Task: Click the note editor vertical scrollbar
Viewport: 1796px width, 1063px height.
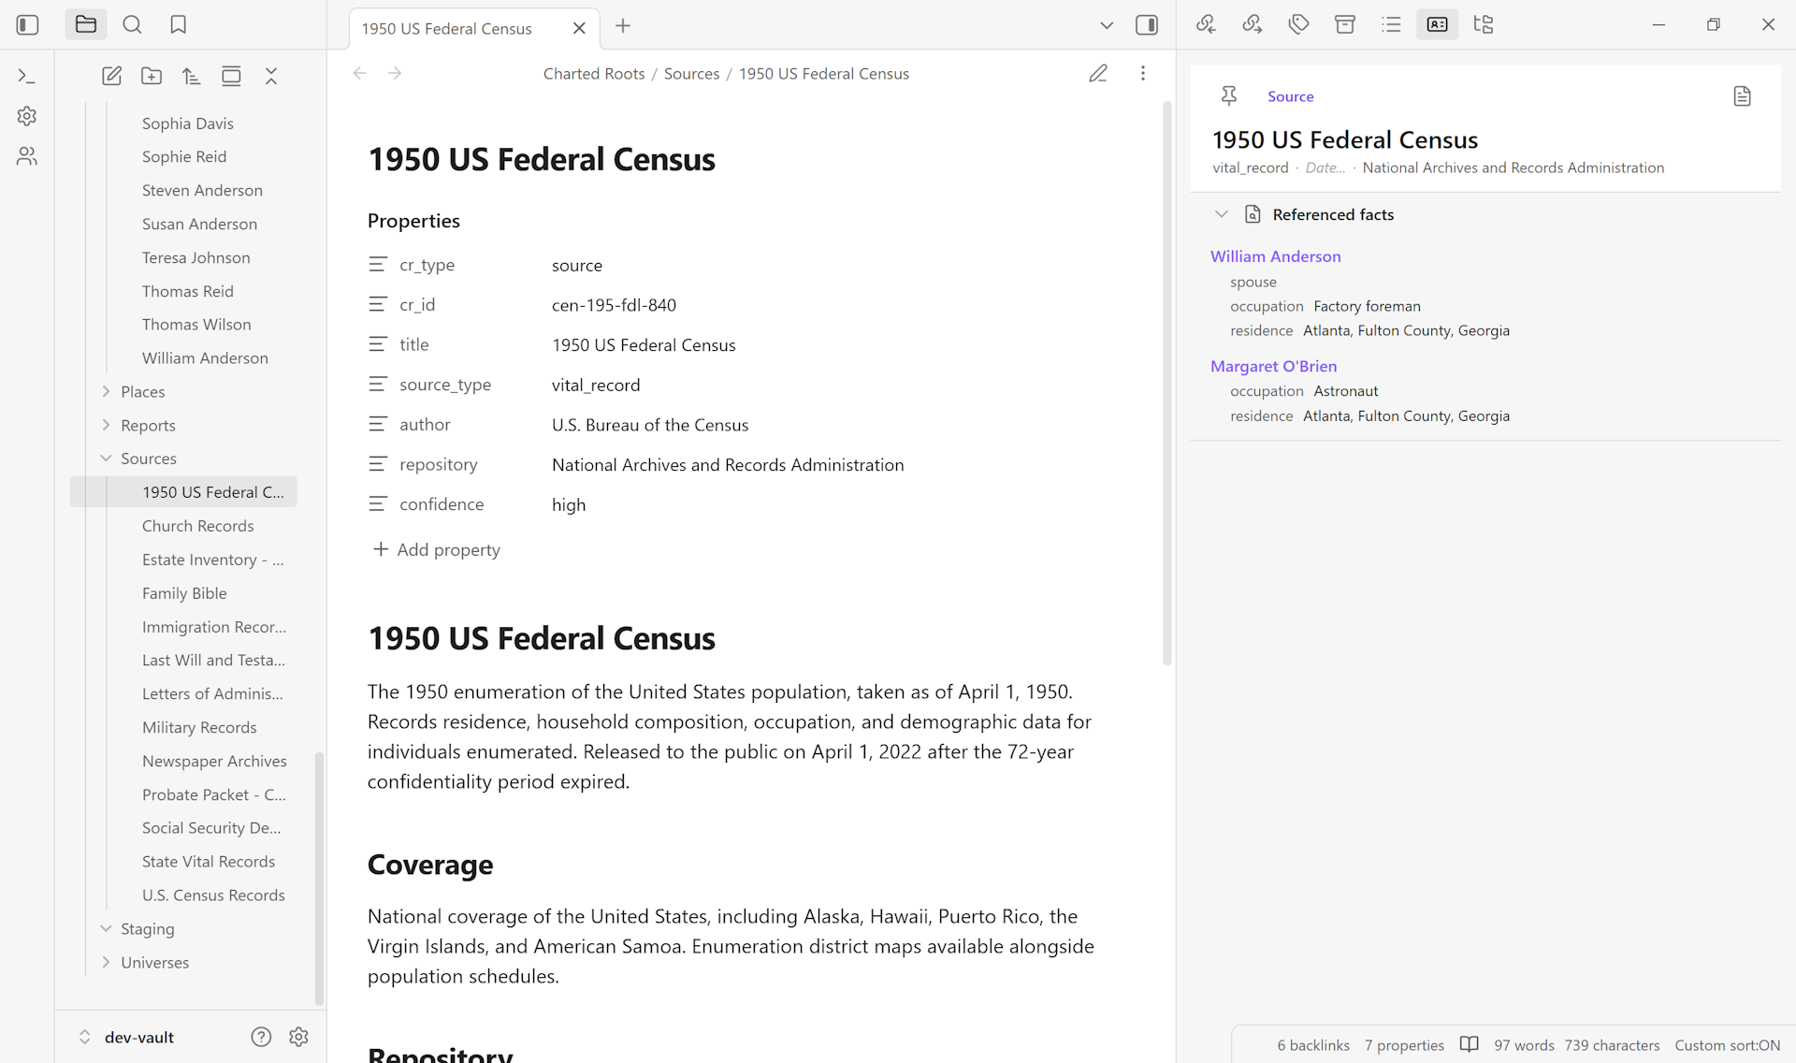Action: click(x=1166, y=384)
